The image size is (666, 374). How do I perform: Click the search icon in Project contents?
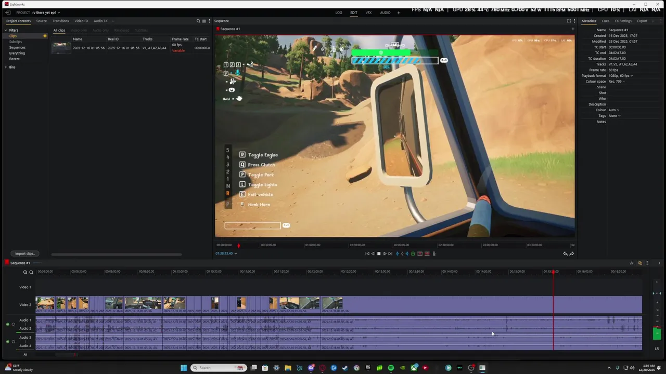(198, 21)
